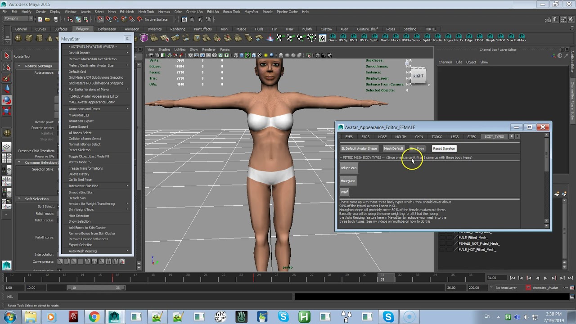The width and height of the screenshot is (576, 324).
Task: Collapse the Rotate Settings section
Action: tap(19, 66)
